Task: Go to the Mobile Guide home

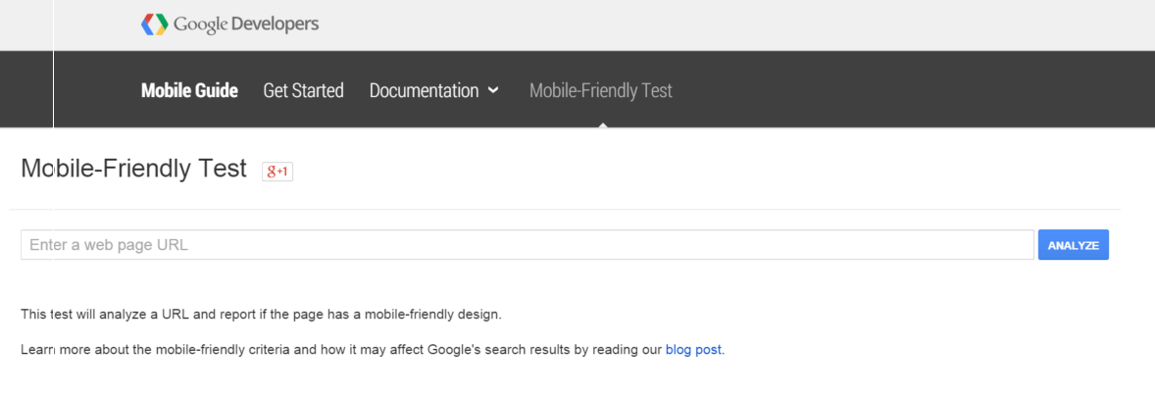Action: (189, 90)
